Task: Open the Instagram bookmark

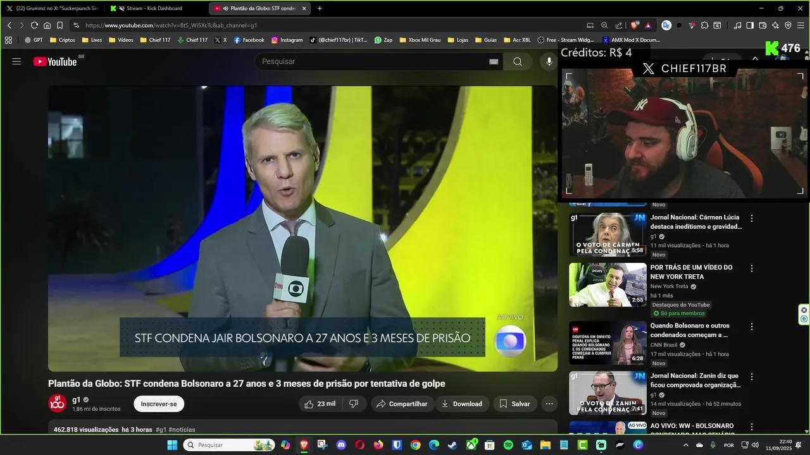Action: tap(287, 40)
